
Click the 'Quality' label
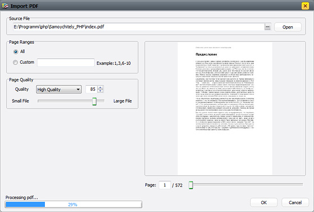(x=22, y=89)
